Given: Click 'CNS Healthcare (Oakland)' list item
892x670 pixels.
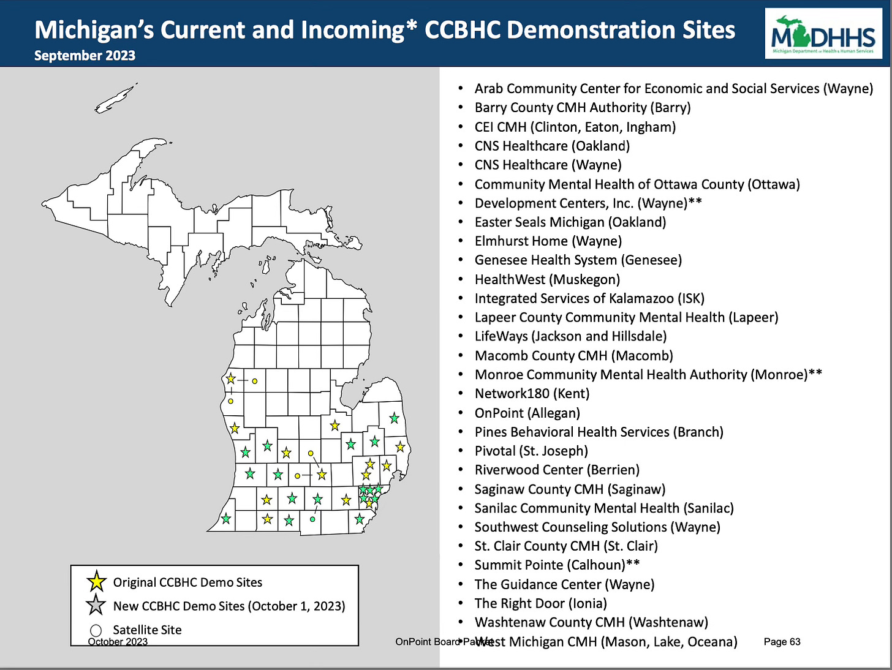Looking at the screenshot, I should (x=552, y=146).
